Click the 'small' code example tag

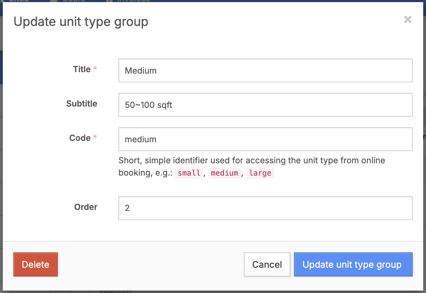(189, 173)
